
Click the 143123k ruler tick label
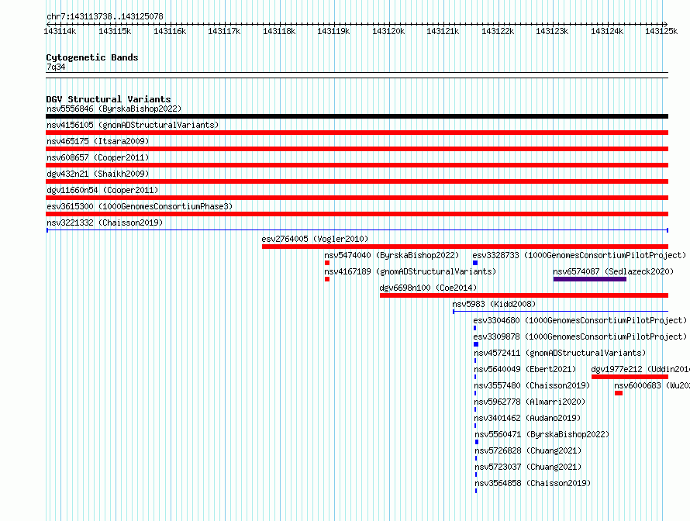click(552, 31)
